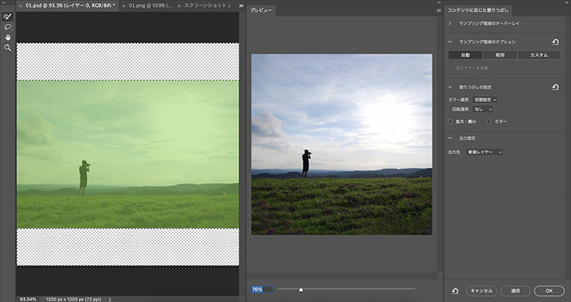
Task: Open the 回転適用 dropdown
Action: coord(483,109)
